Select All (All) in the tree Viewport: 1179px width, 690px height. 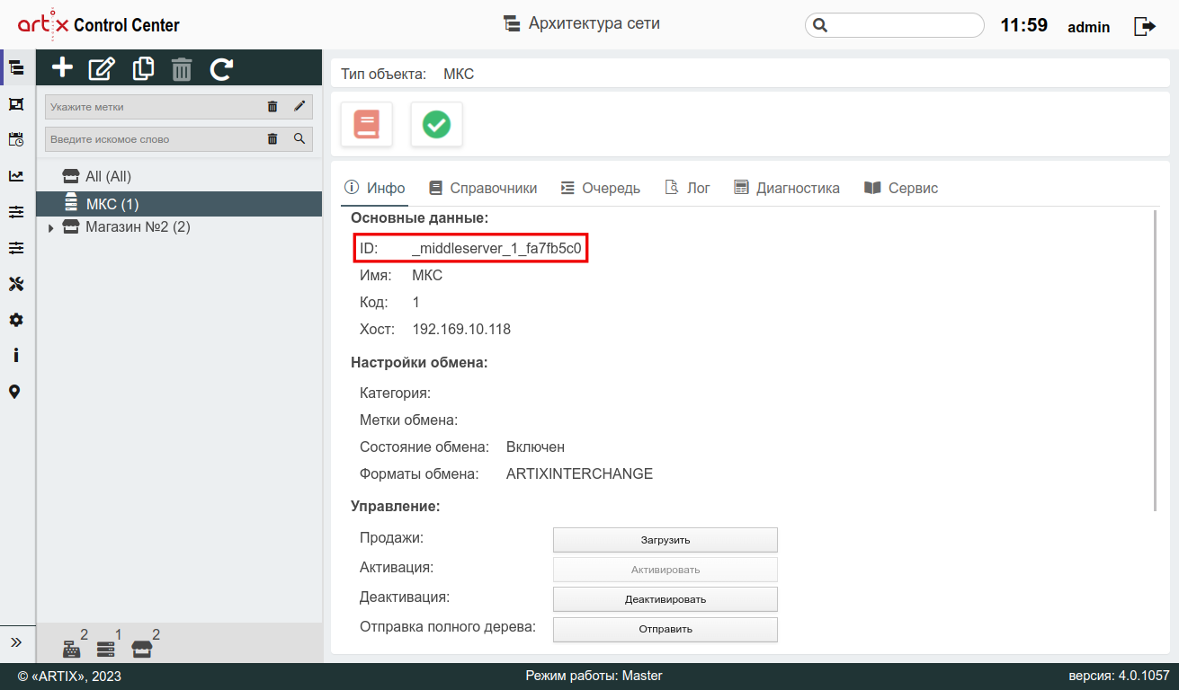pyautogui.click(x=108, y=177)
